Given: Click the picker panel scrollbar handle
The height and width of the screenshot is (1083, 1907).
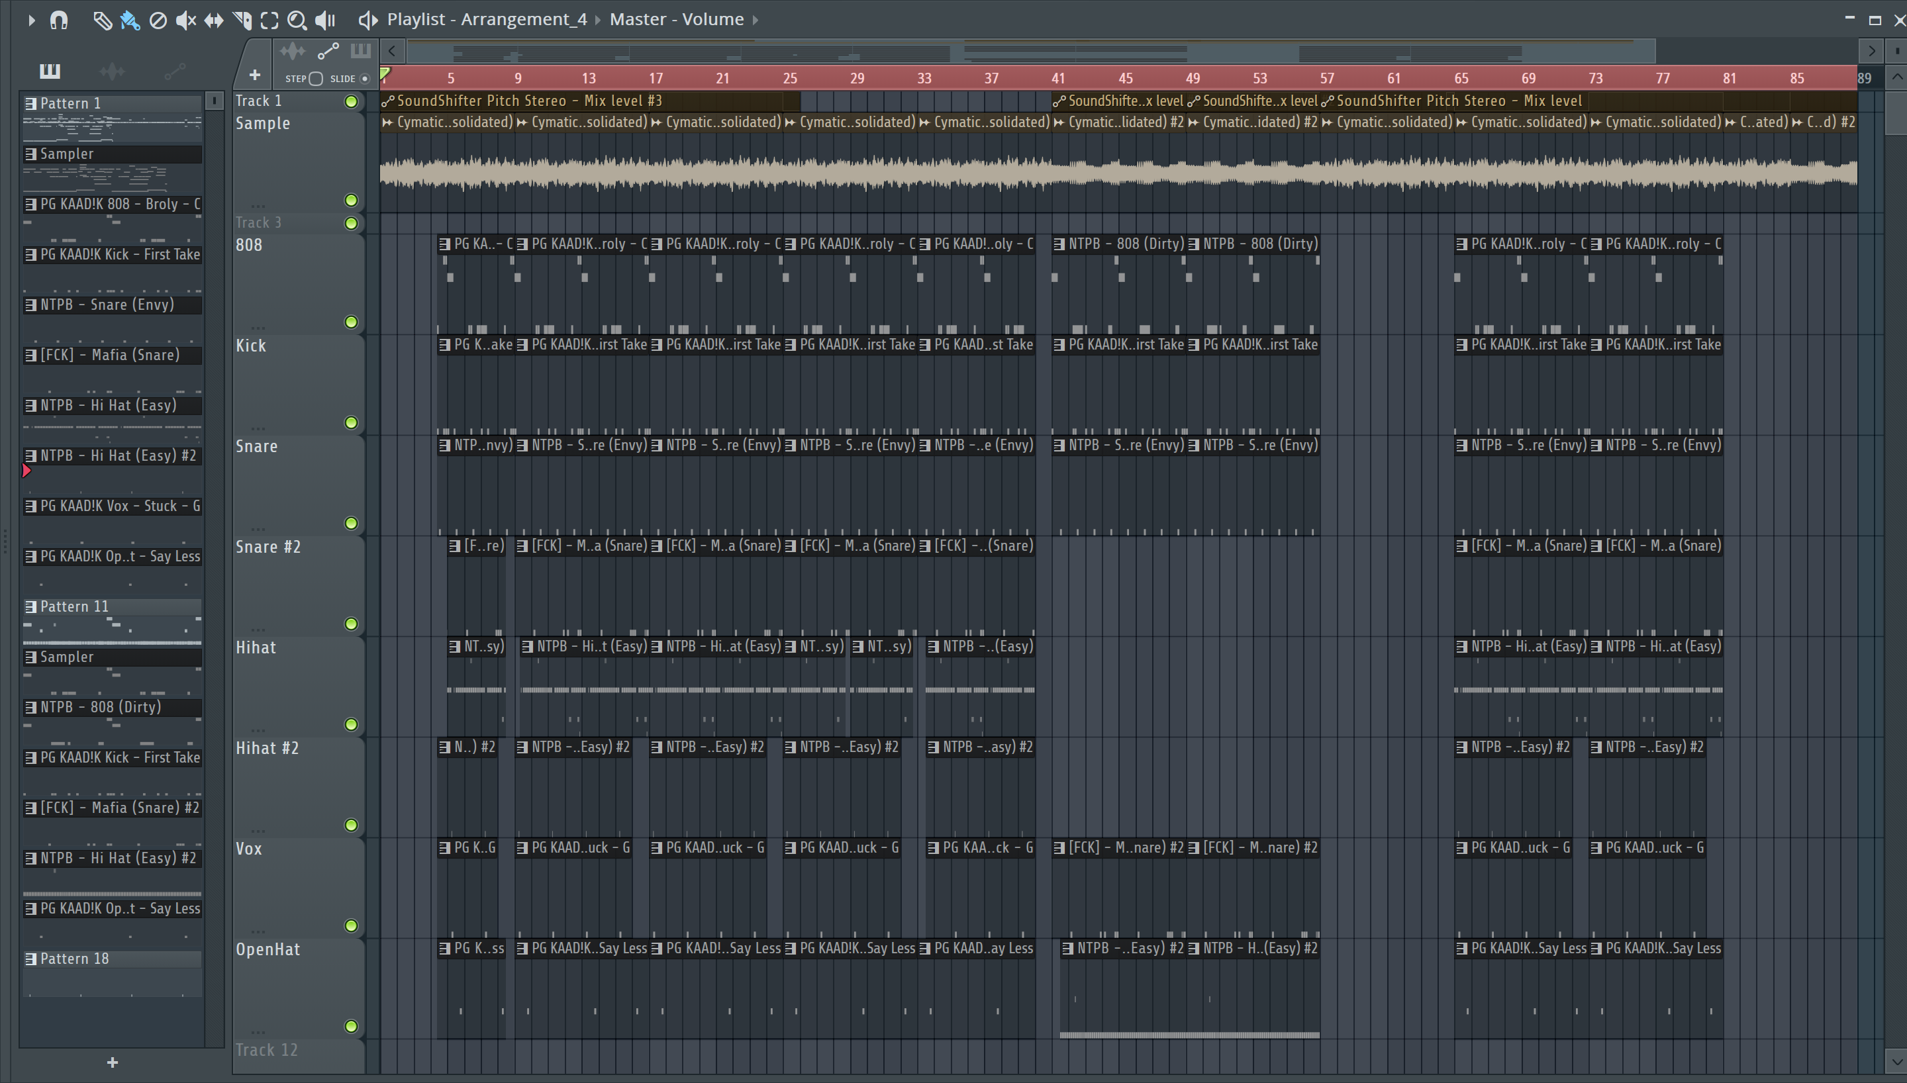Looking at the screenshot, I should click(x=214, y=101).
